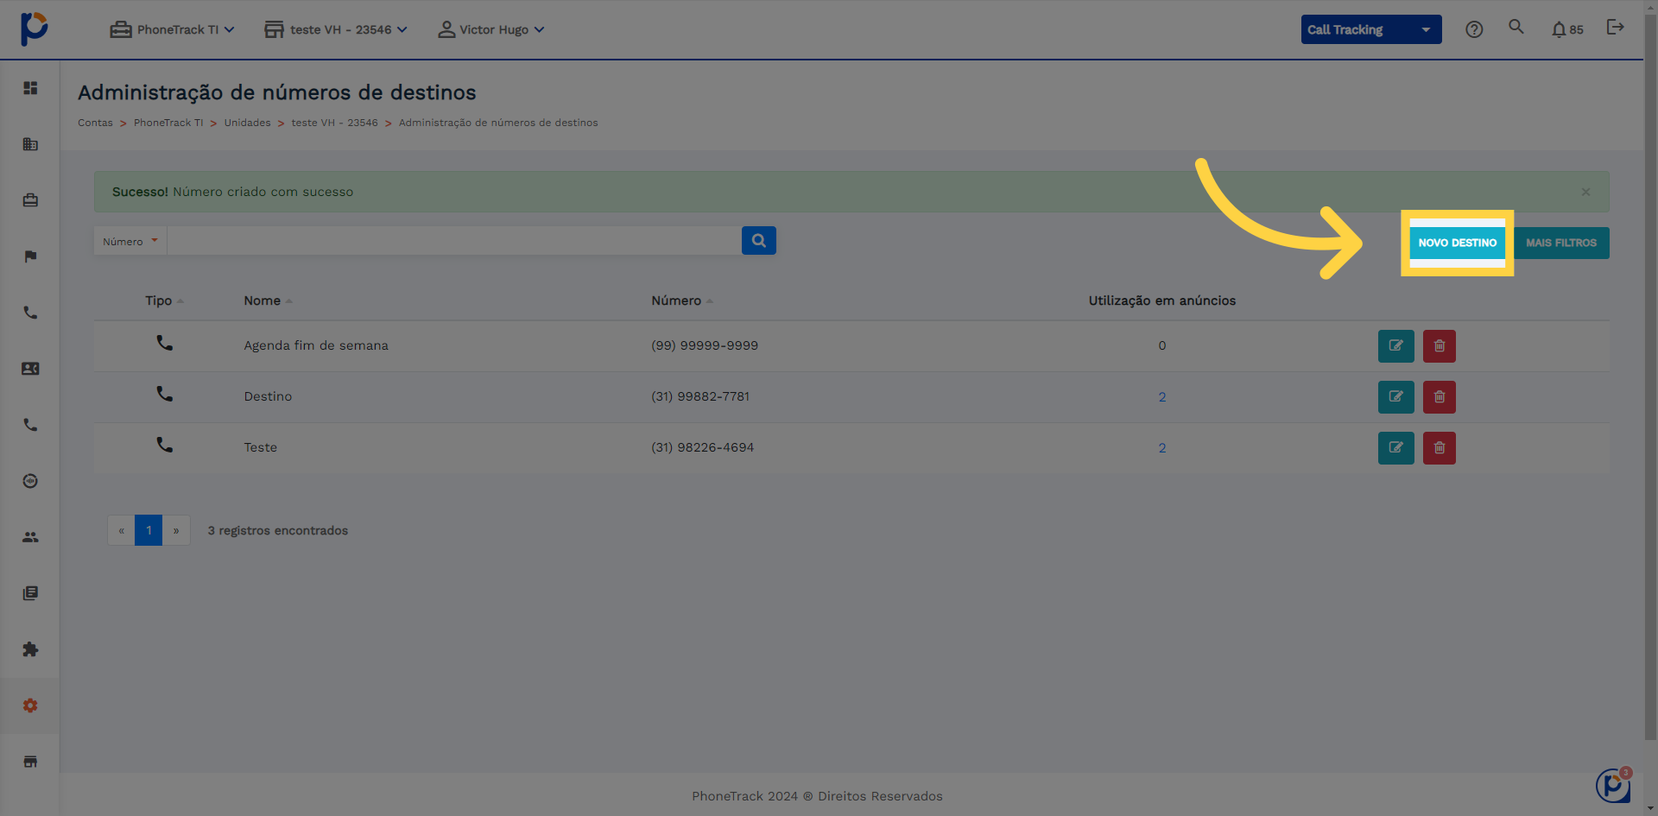
Task: Open the round target icon in sidebar
Action: point(30,481)
